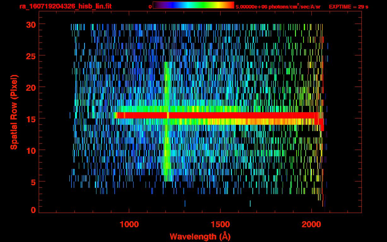This screenshot has width=387, height=242.
Task: Click the Spatial Row (Pixel) axis title
Action: click(x=14, y=112)
